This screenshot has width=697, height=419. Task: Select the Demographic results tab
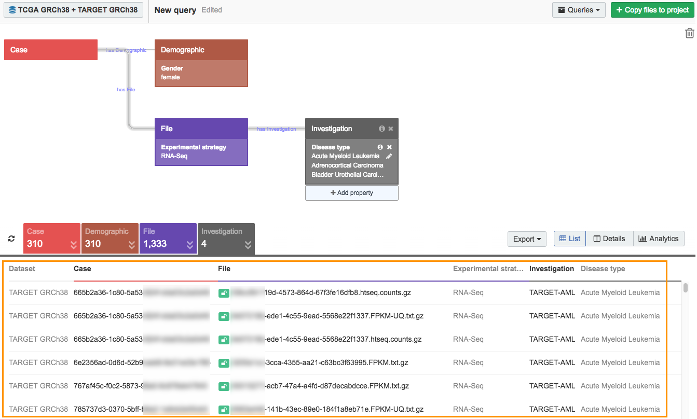pos(110,239)
